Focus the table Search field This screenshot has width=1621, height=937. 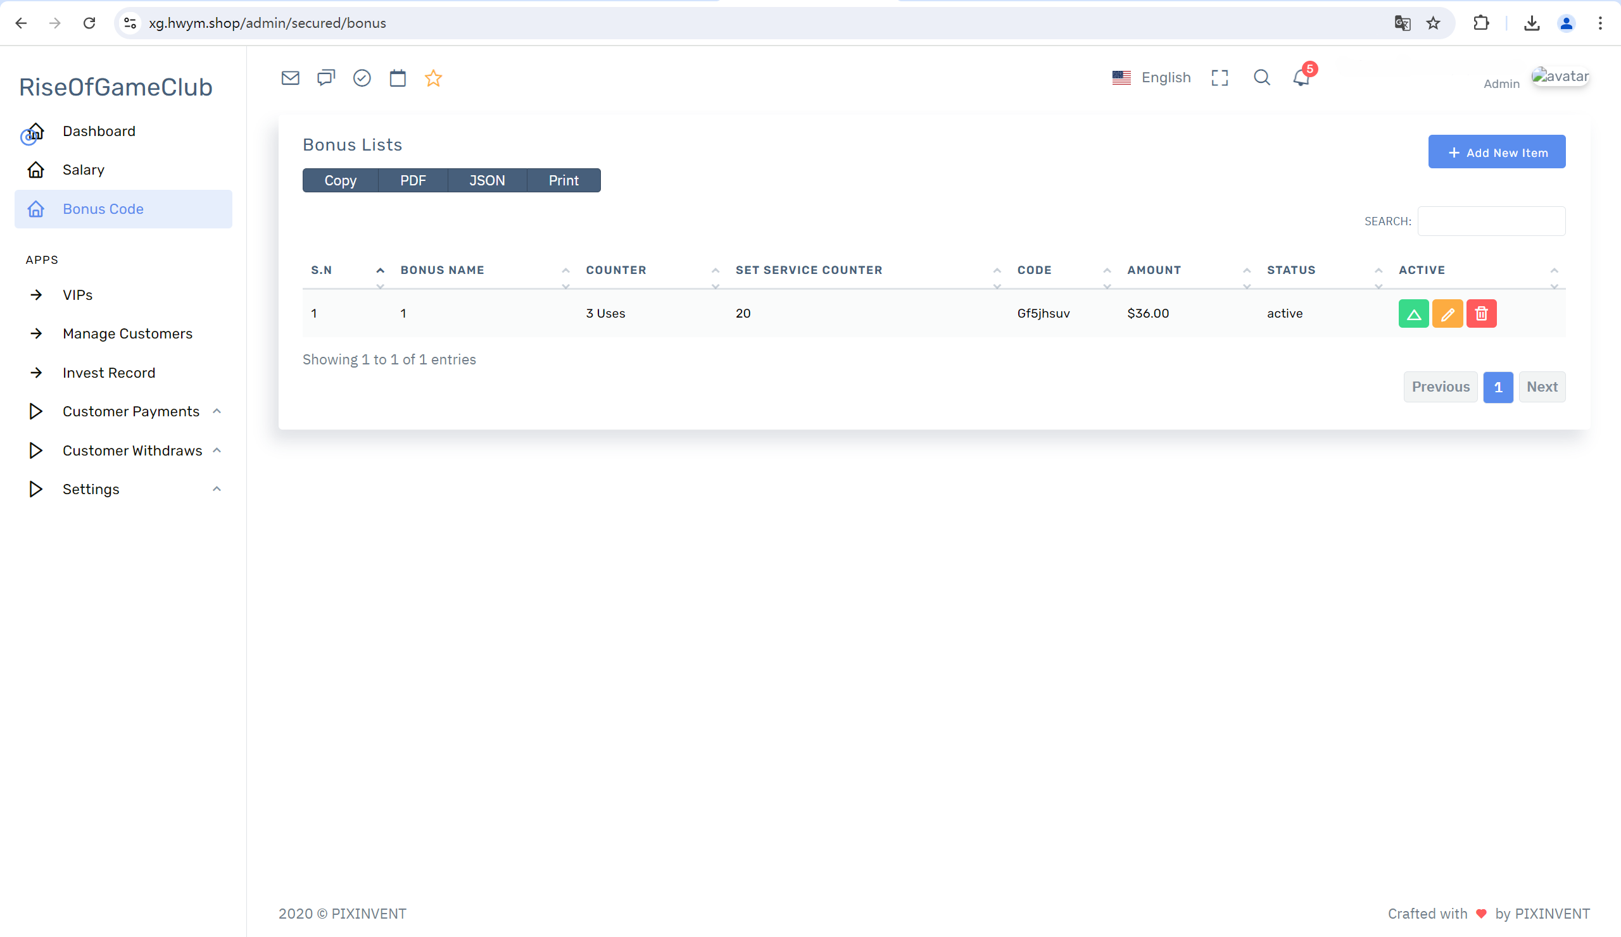click(1491, 221)
